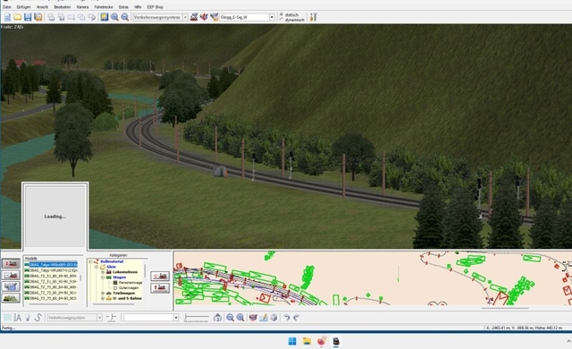Zoom out on the 2D map toolbar

pos(230,318)
